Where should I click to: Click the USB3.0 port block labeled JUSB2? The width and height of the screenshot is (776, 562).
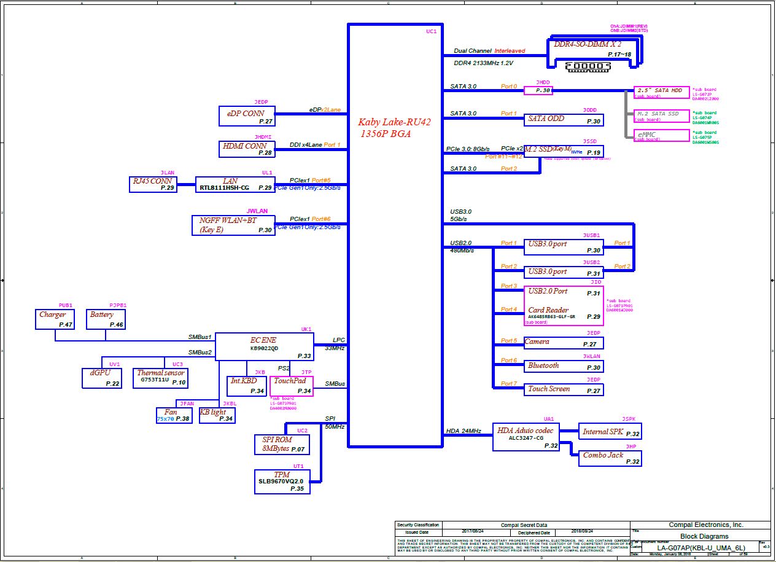tap(563, 272)
